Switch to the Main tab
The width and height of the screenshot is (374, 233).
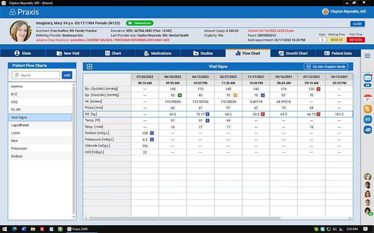(22, 53)
